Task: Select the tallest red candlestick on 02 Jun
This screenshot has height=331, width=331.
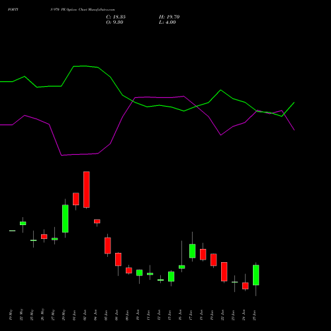Action: (87, 190)
